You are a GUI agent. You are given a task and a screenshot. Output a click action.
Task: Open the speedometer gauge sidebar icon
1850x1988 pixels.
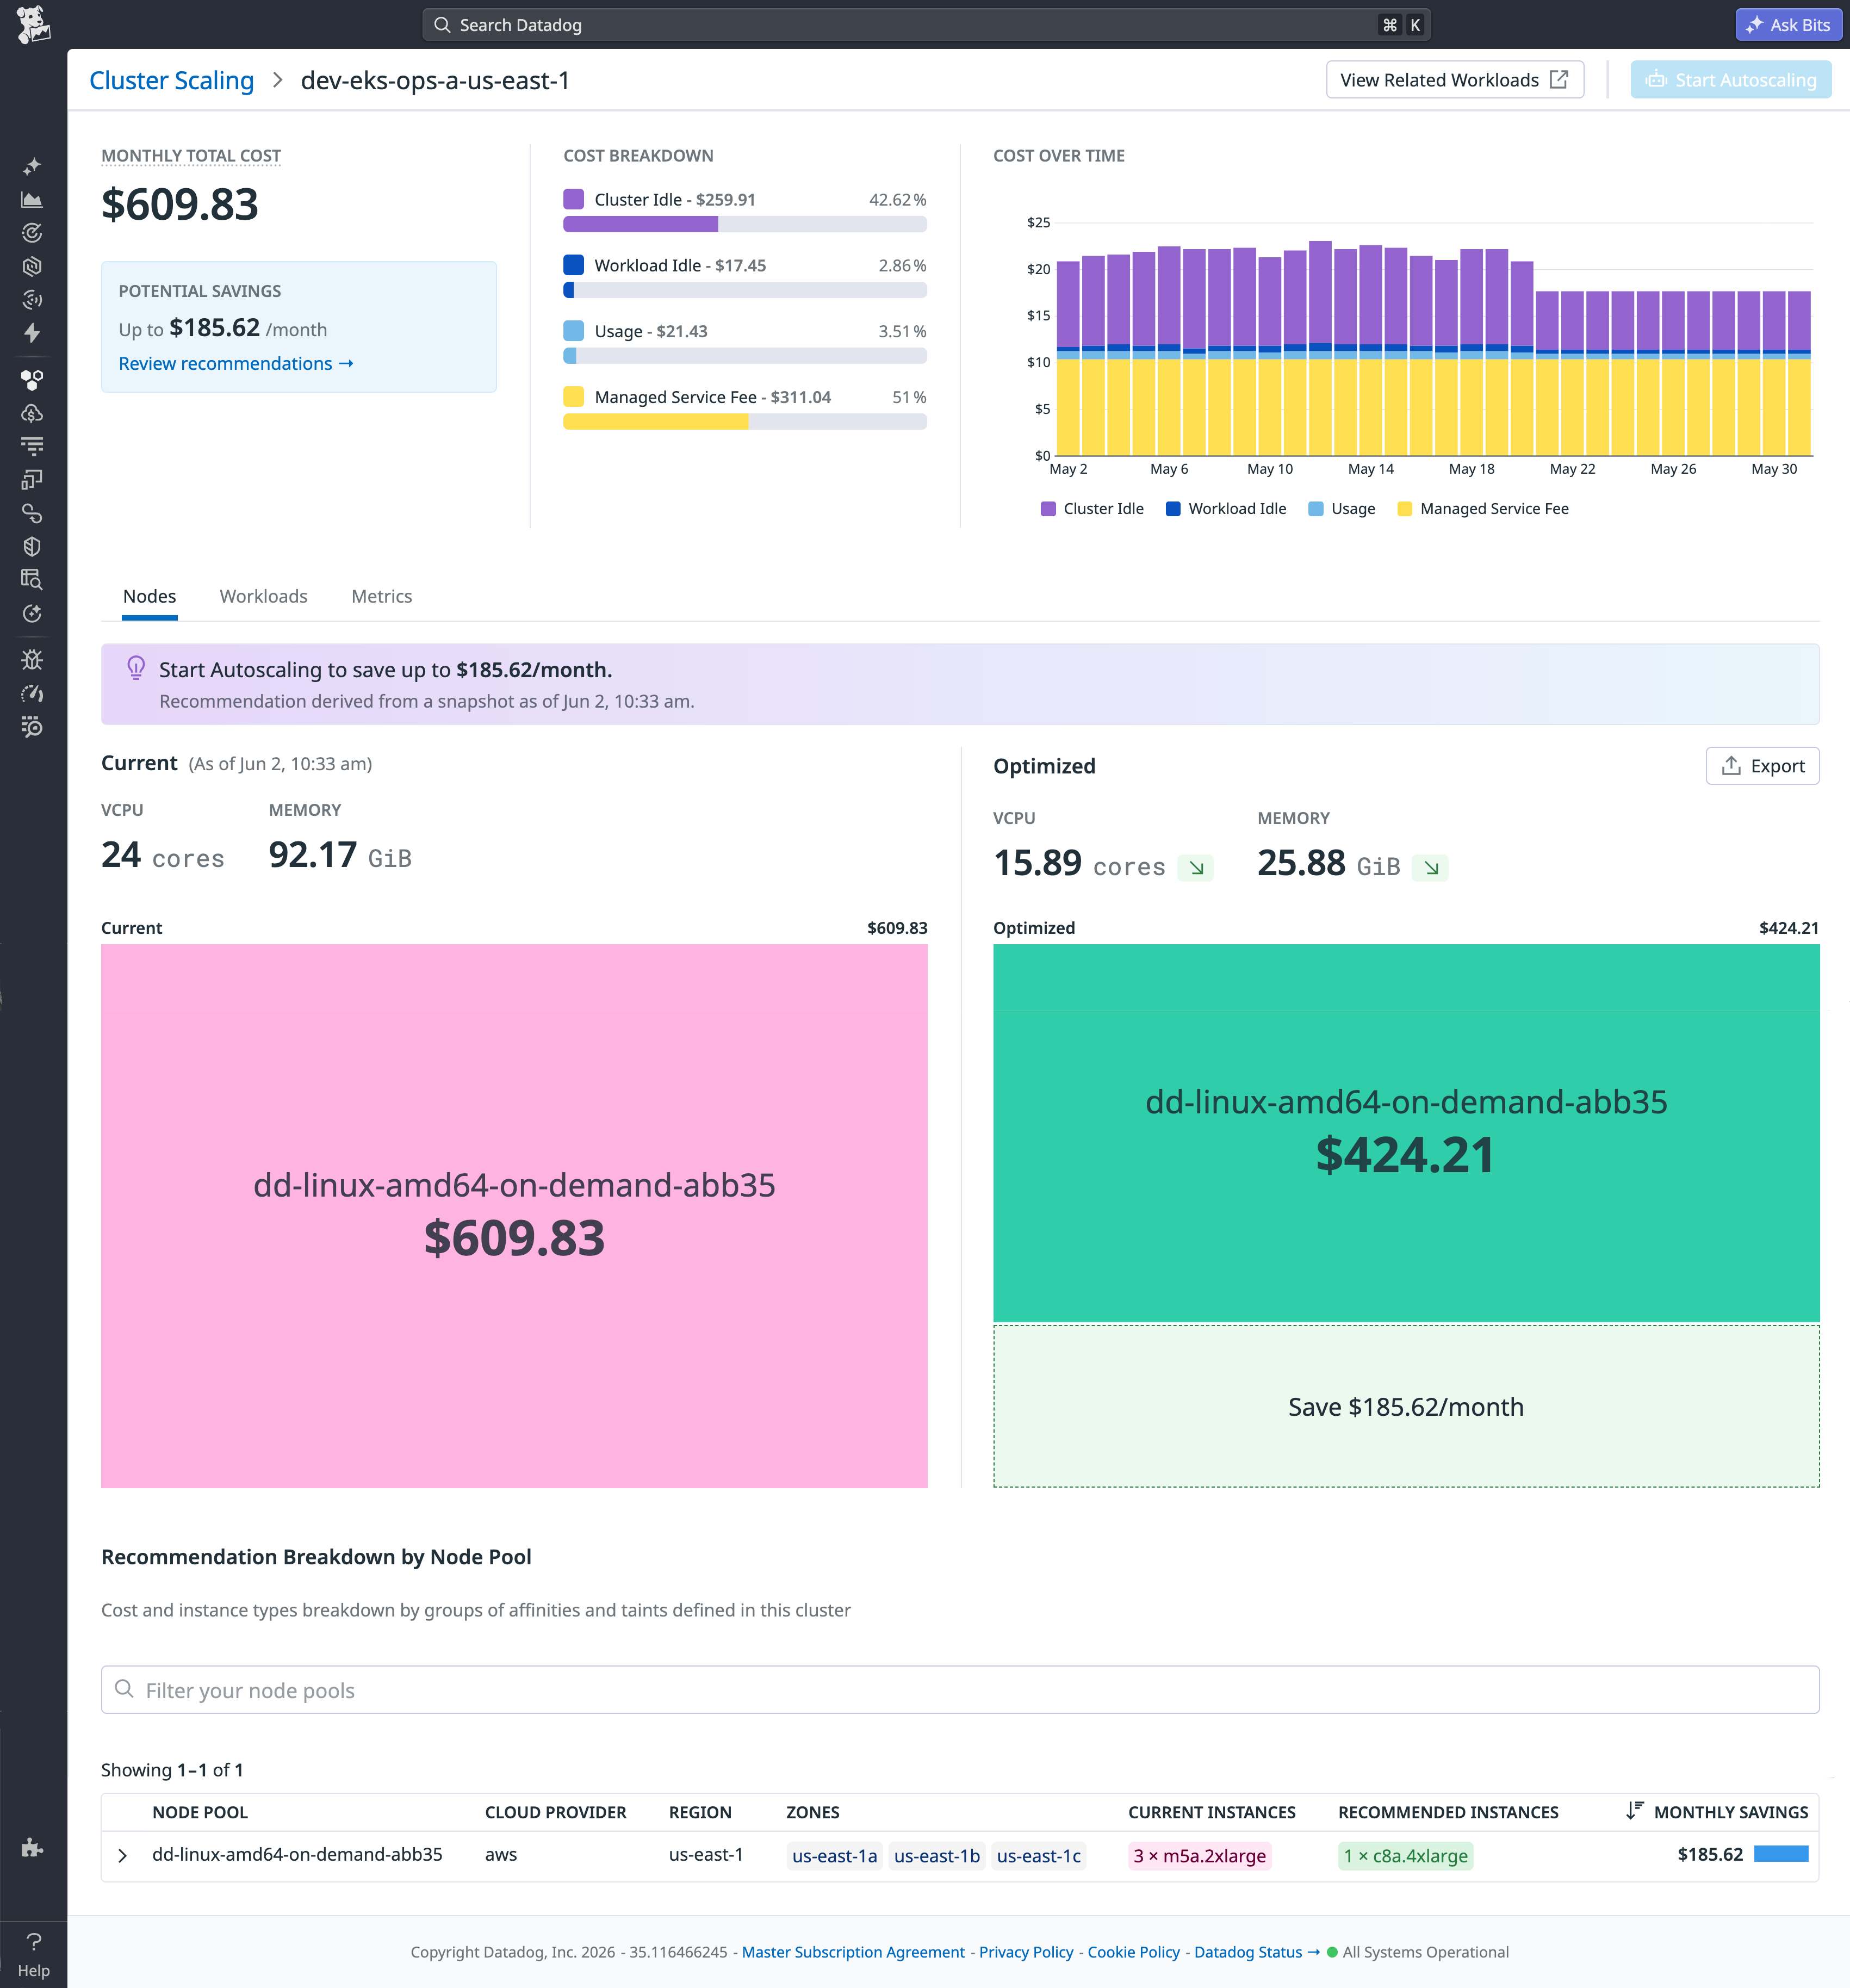point(32,693)
